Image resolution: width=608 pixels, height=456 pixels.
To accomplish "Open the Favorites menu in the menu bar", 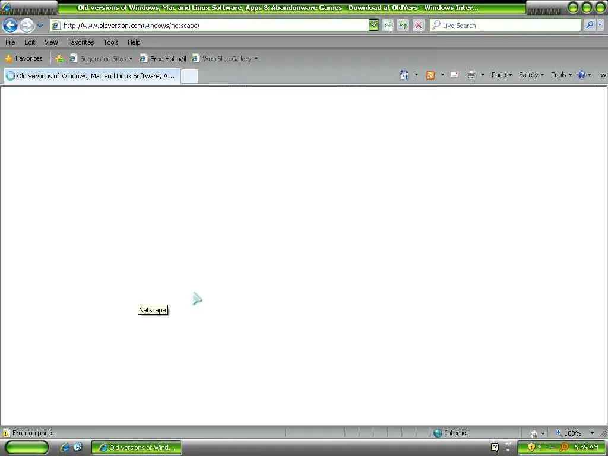I will pyautogui.click(x=81, y=42).
